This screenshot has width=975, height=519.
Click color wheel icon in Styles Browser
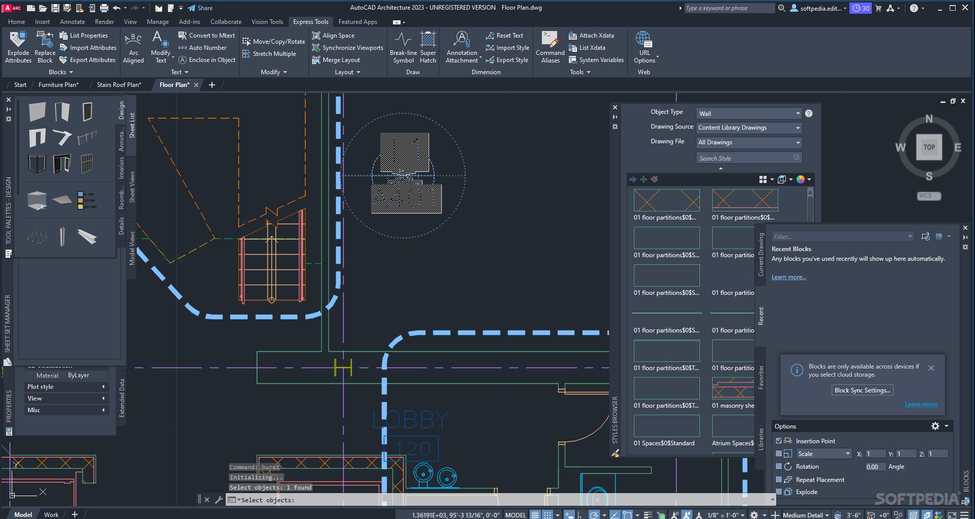800,179
